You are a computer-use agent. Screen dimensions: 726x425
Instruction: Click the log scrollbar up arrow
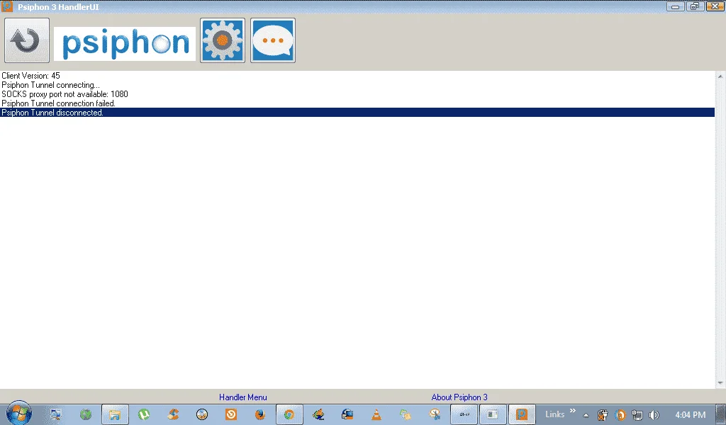point(720,76)
